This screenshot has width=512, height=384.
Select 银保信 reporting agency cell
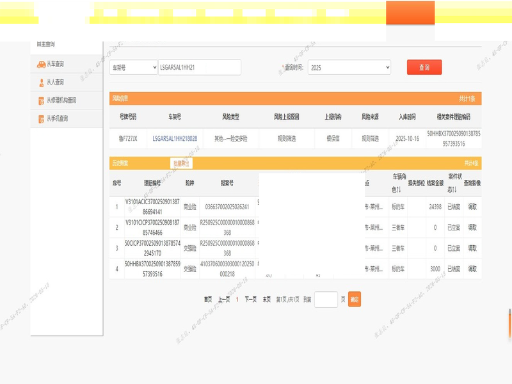(333, 138)
